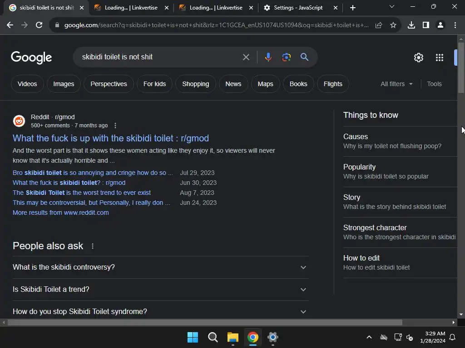Viewport: 465px width, 348px height.
Task: Open the notifications bell
Action: click(453, 337)
